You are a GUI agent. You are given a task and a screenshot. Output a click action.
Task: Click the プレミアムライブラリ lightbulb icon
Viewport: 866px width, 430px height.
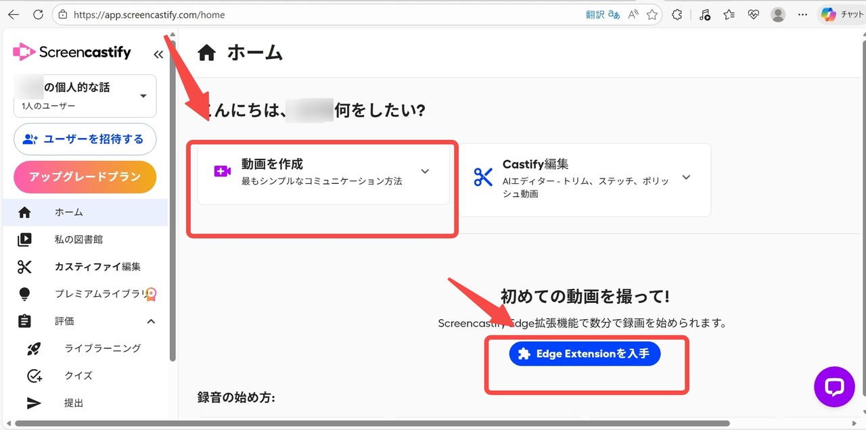click(24, 293)
